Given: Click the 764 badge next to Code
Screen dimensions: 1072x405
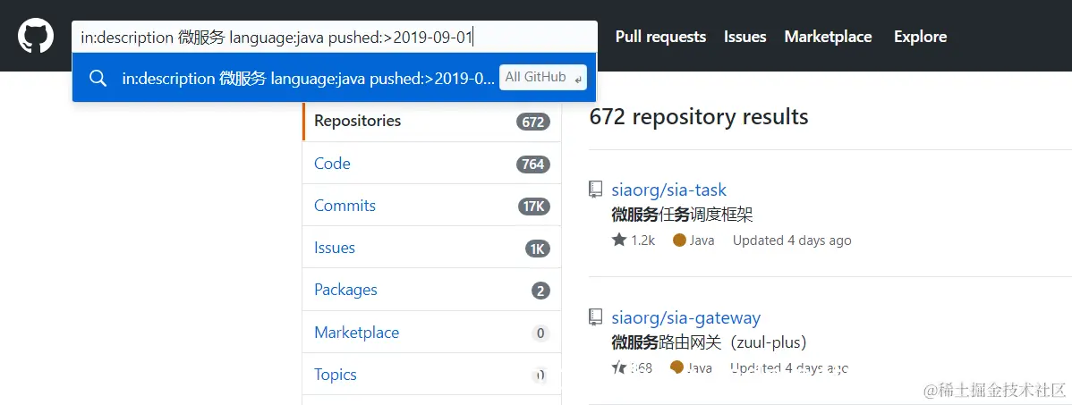Looking at the screenshot, I should [x=532, y=164].
